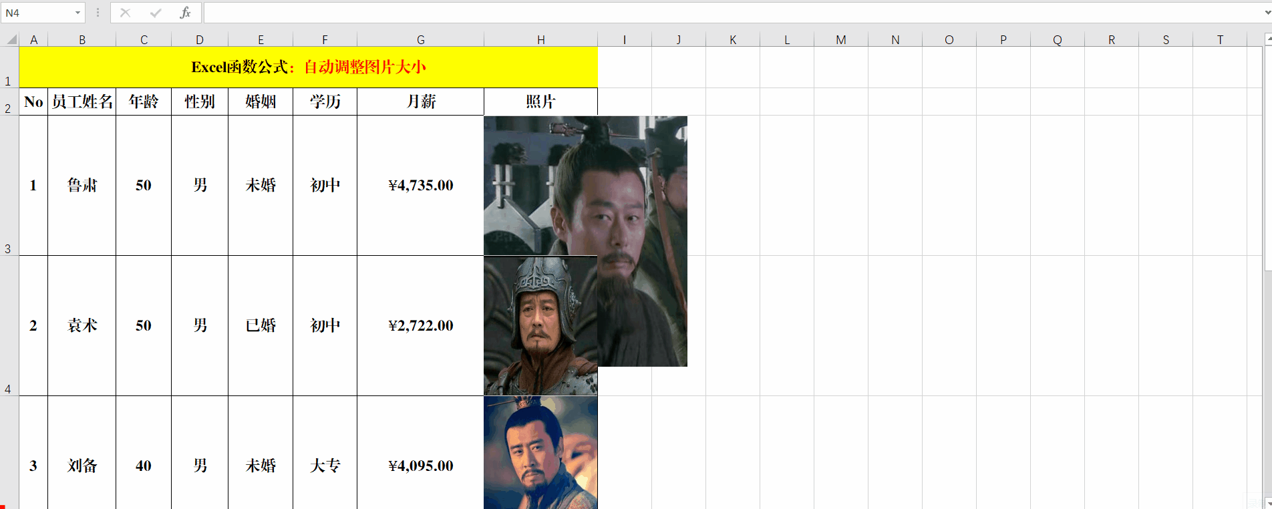Open the Name Box dropdown arrow
The width and height of the screenshot is (1272, 509).
[x=78, y=13]
